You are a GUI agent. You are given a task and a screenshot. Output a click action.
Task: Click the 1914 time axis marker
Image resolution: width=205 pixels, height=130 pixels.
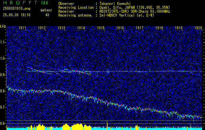[81, 28]
